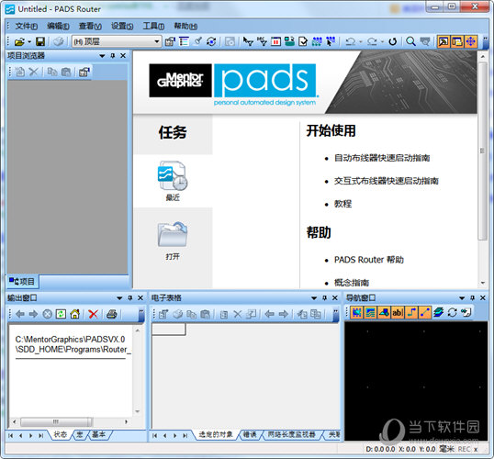Toggle the unroutes line display in Navigation Window
Screen dimensions: 494x459
(425, 312)
